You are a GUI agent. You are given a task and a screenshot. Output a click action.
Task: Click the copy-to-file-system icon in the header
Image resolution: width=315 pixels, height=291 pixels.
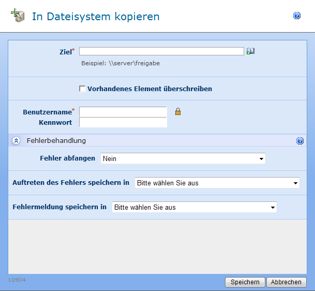coord(18,16)
